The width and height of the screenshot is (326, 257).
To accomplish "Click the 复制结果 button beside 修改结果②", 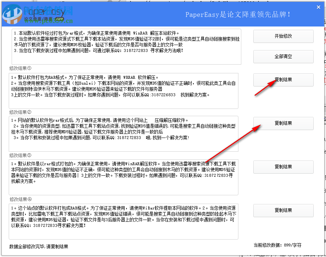I will click(283, 123).
